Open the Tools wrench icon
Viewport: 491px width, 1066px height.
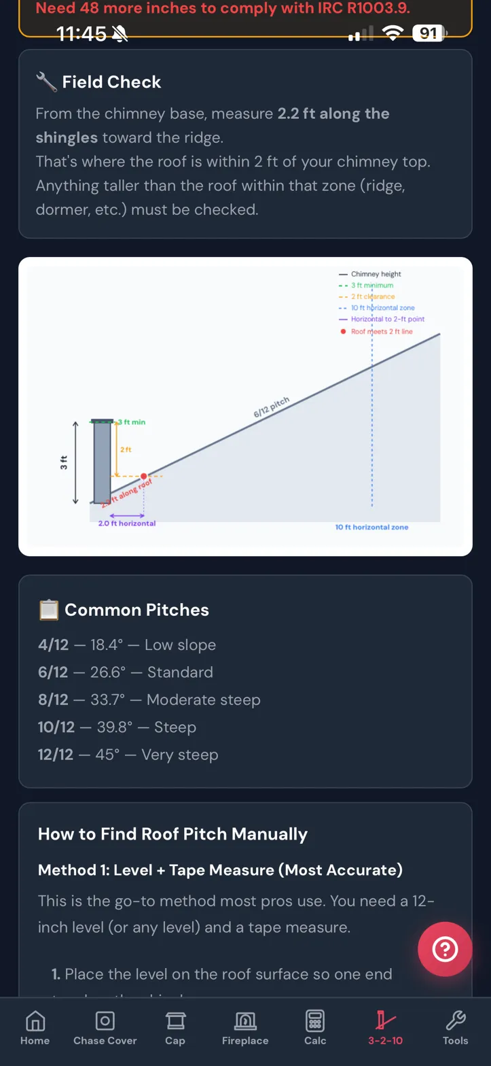click(x=454, y=1021)
